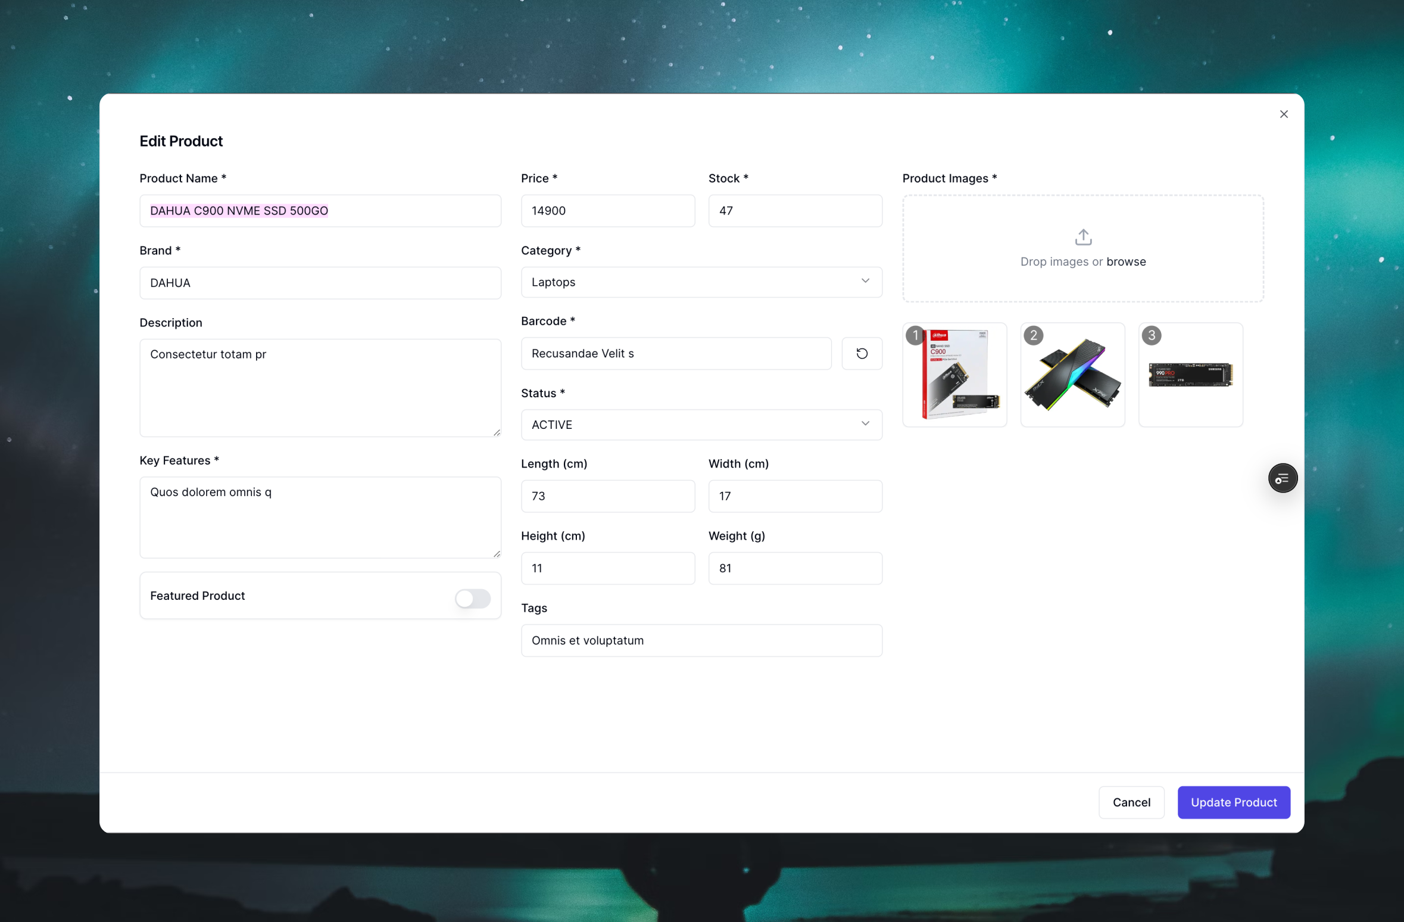Click the Edit Product heading
This screenshot has width=1404, height=922.
(181, 141)
